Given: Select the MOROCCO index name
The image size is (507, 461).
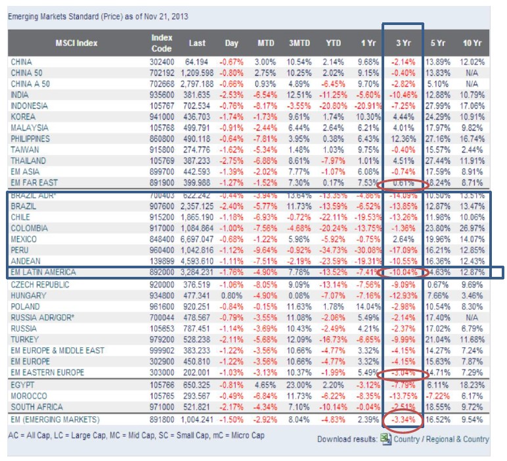Looking at the screenshot, I should [x=29, y=397].
